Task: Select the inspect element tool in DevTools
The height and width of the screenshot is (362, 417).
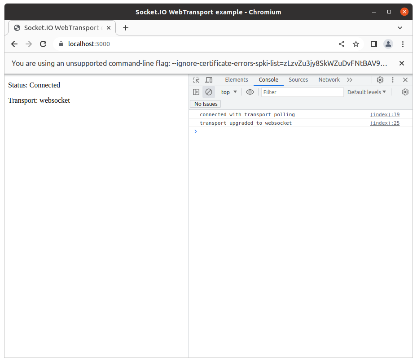Action: pos(196,79)
